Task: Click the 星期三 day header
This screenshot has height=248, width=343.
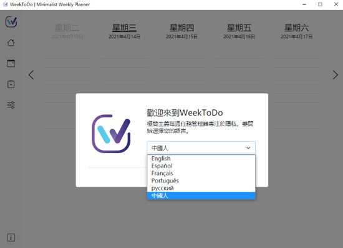Action: click(124, 28)
